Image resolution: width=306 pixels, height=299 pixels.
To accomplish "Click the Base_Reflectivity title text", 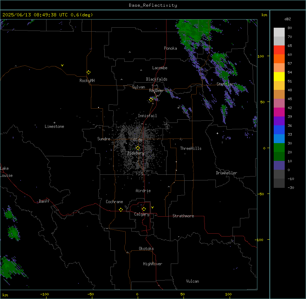I will point(153,5).
